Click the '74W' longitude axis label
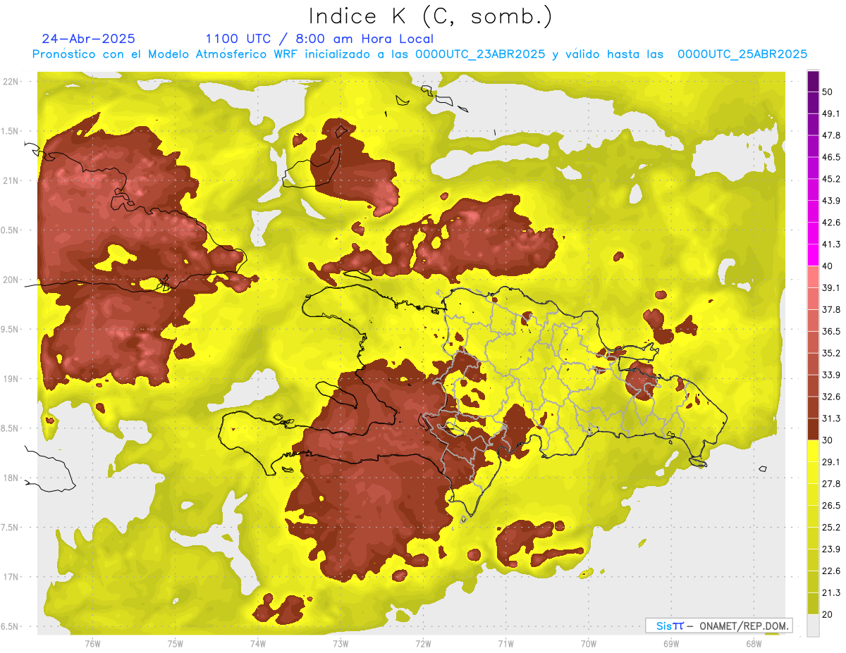 tap(257, 644)
